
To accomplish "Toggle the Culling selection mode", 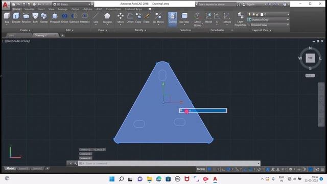I will 173,19.
